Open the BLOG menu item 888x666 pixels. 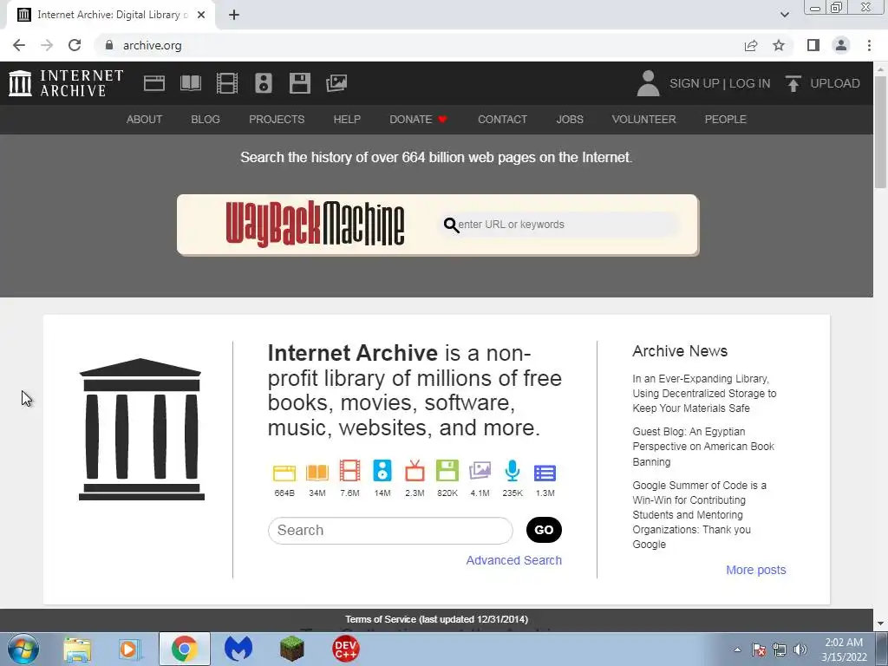[205, 120]
